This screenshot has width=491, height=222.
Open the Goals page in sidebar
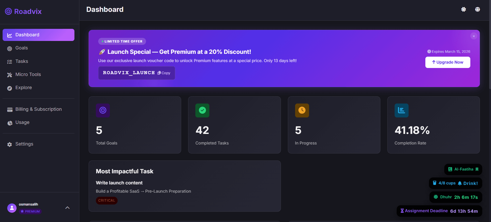point(21,48)
